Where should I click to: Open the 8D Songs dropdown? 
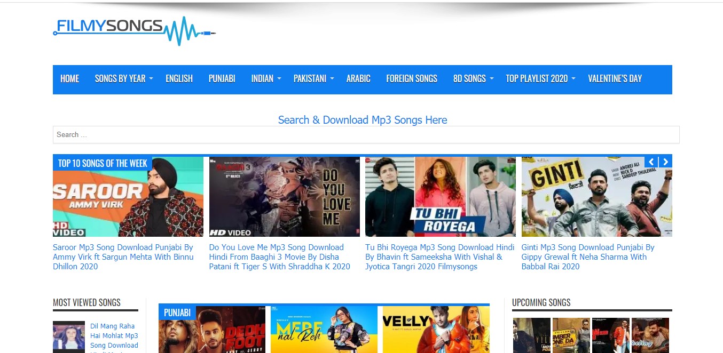click(x=473, y=79)
